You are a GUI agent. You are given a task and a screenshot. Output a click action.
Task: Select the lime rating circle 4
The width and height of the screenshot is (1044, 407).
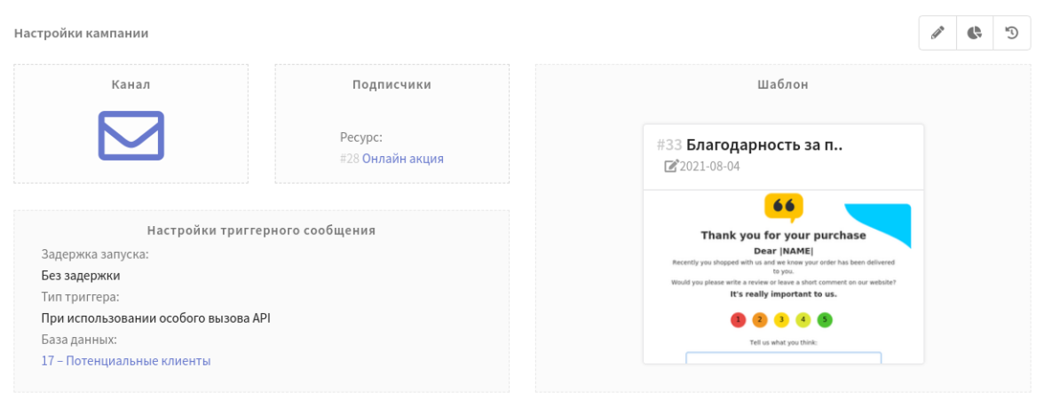803,319
